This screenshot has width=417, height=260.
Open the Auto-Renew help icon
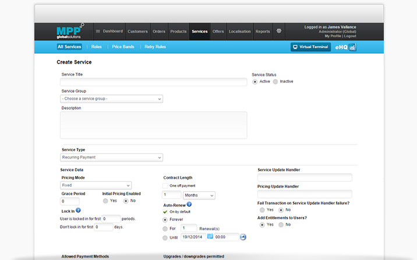[189, 205]
